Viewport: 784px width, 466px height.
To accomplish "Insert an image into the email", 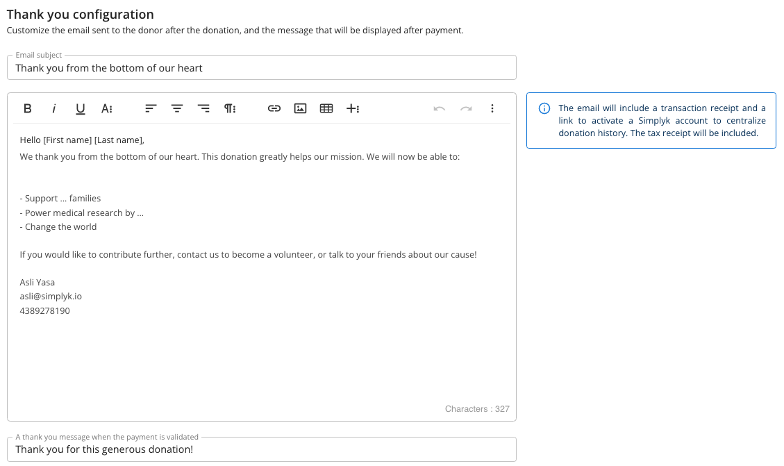I will 300,108.
